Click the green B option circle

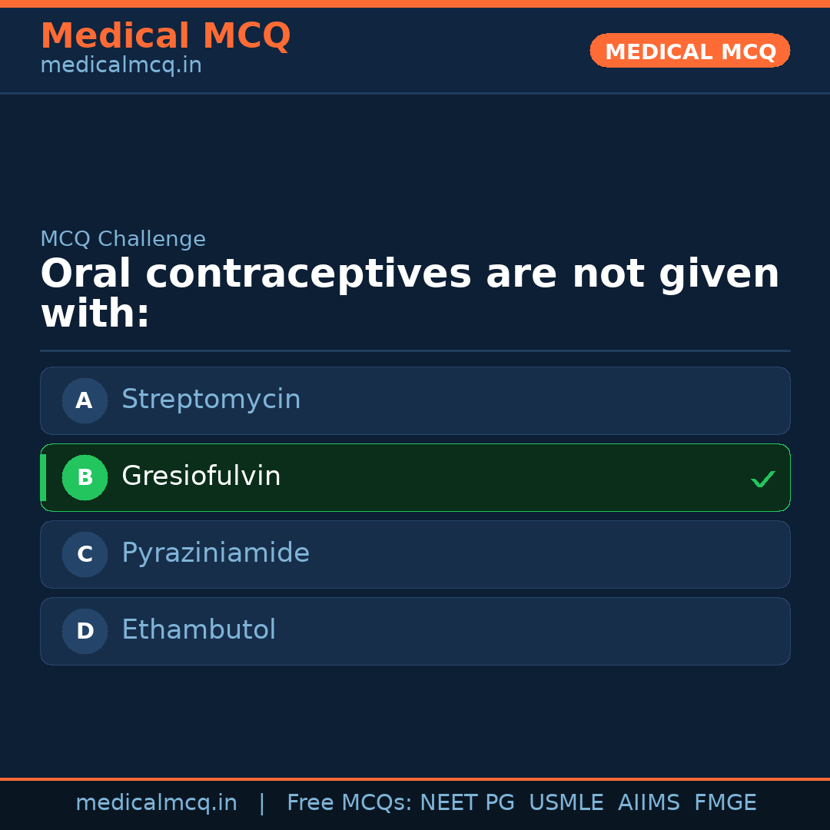[85, 477]
